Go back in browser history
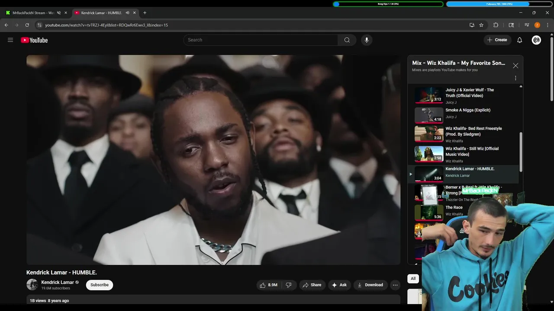 6,25
